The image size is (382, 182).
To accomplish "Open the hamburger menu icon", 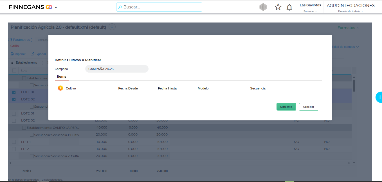I will [3, 7].
